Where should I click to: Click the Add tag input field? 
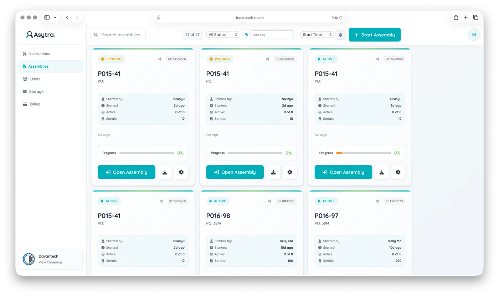pos(272,35)
